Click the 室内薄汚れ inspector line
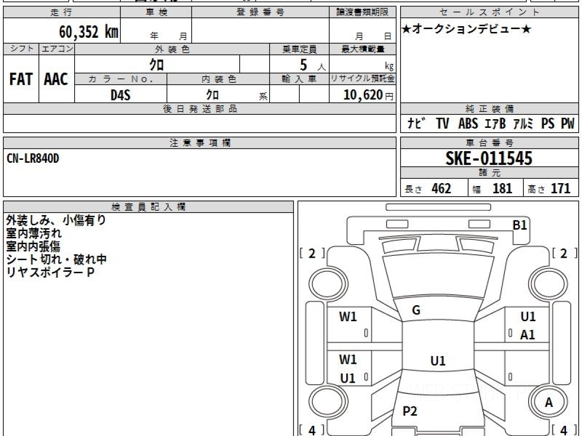This screenshot has width=582, height=436. (x=33, y=234)
